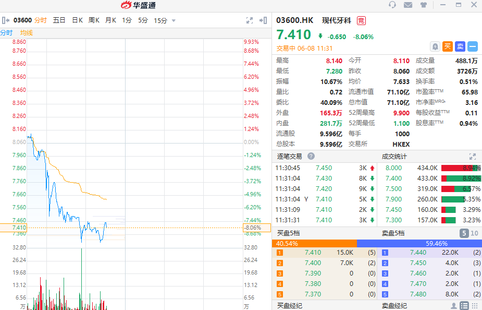482x310 pixels.
Task: Click the orange 40.54% bid ratio bar
Action: [314, 244]
